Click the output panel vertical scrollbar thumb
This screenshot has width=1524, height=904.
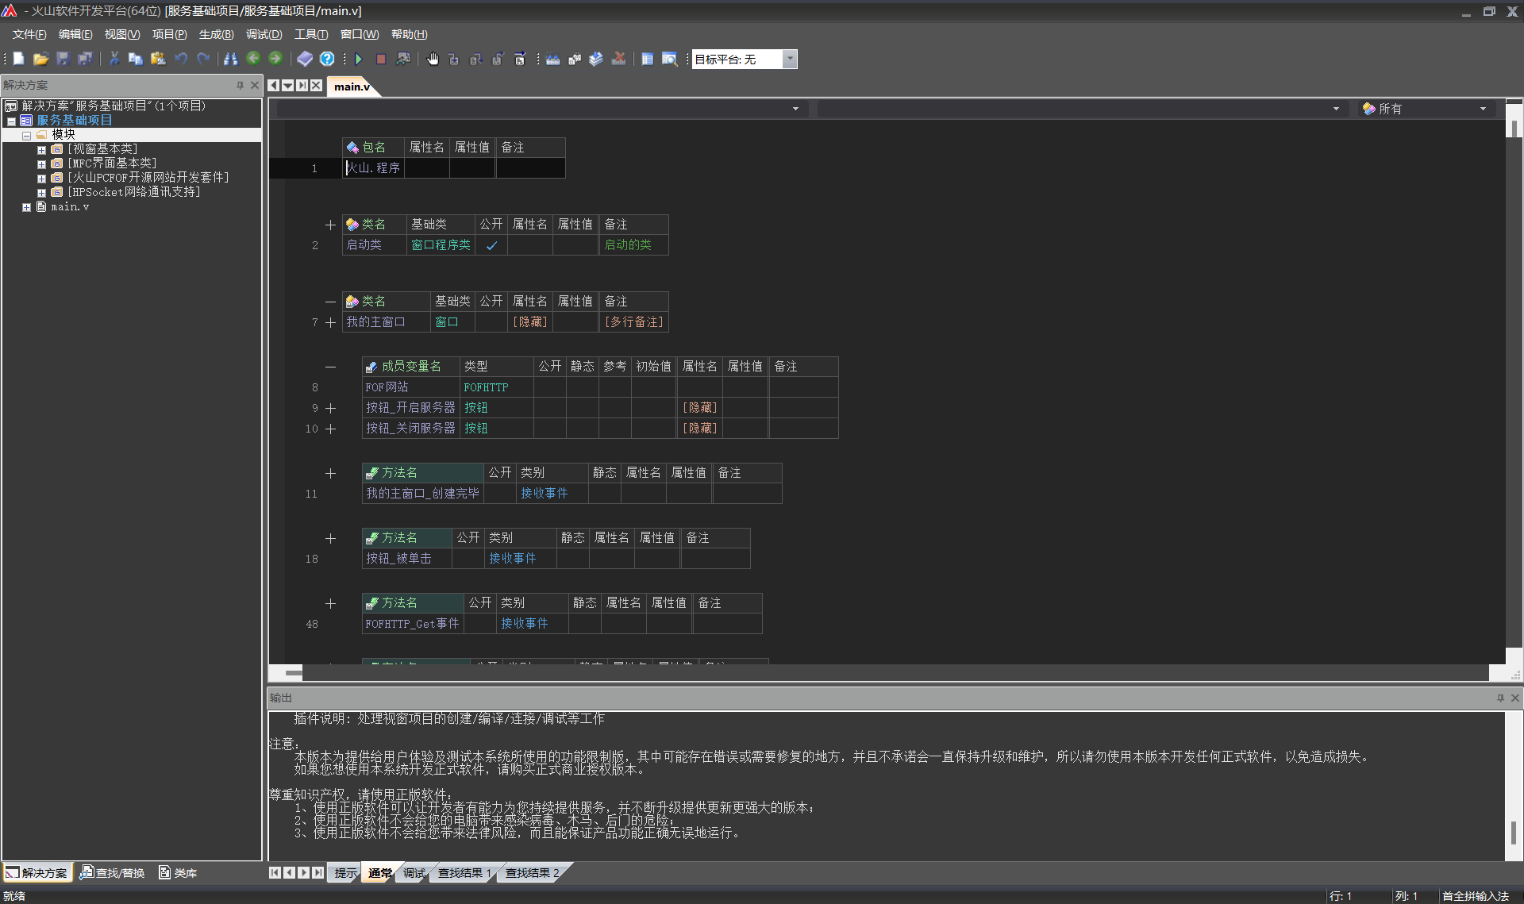click(1514, 833)
